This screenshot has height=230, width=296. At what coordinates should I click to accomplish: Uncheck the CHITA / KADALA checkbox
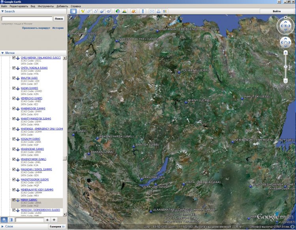[14, 68]
